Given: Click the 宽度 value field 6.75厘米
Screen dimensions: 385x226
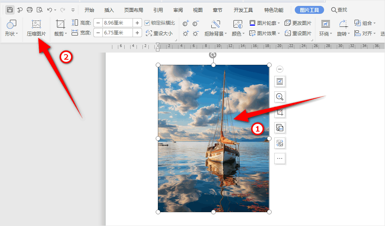Looking at the screenshot, I should click(118, 33).
